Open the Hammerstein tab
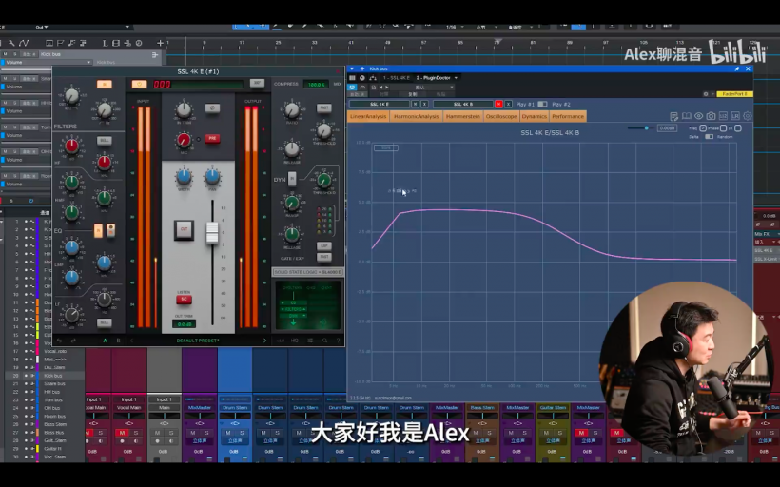780x487 pixels. click(463, 116)
